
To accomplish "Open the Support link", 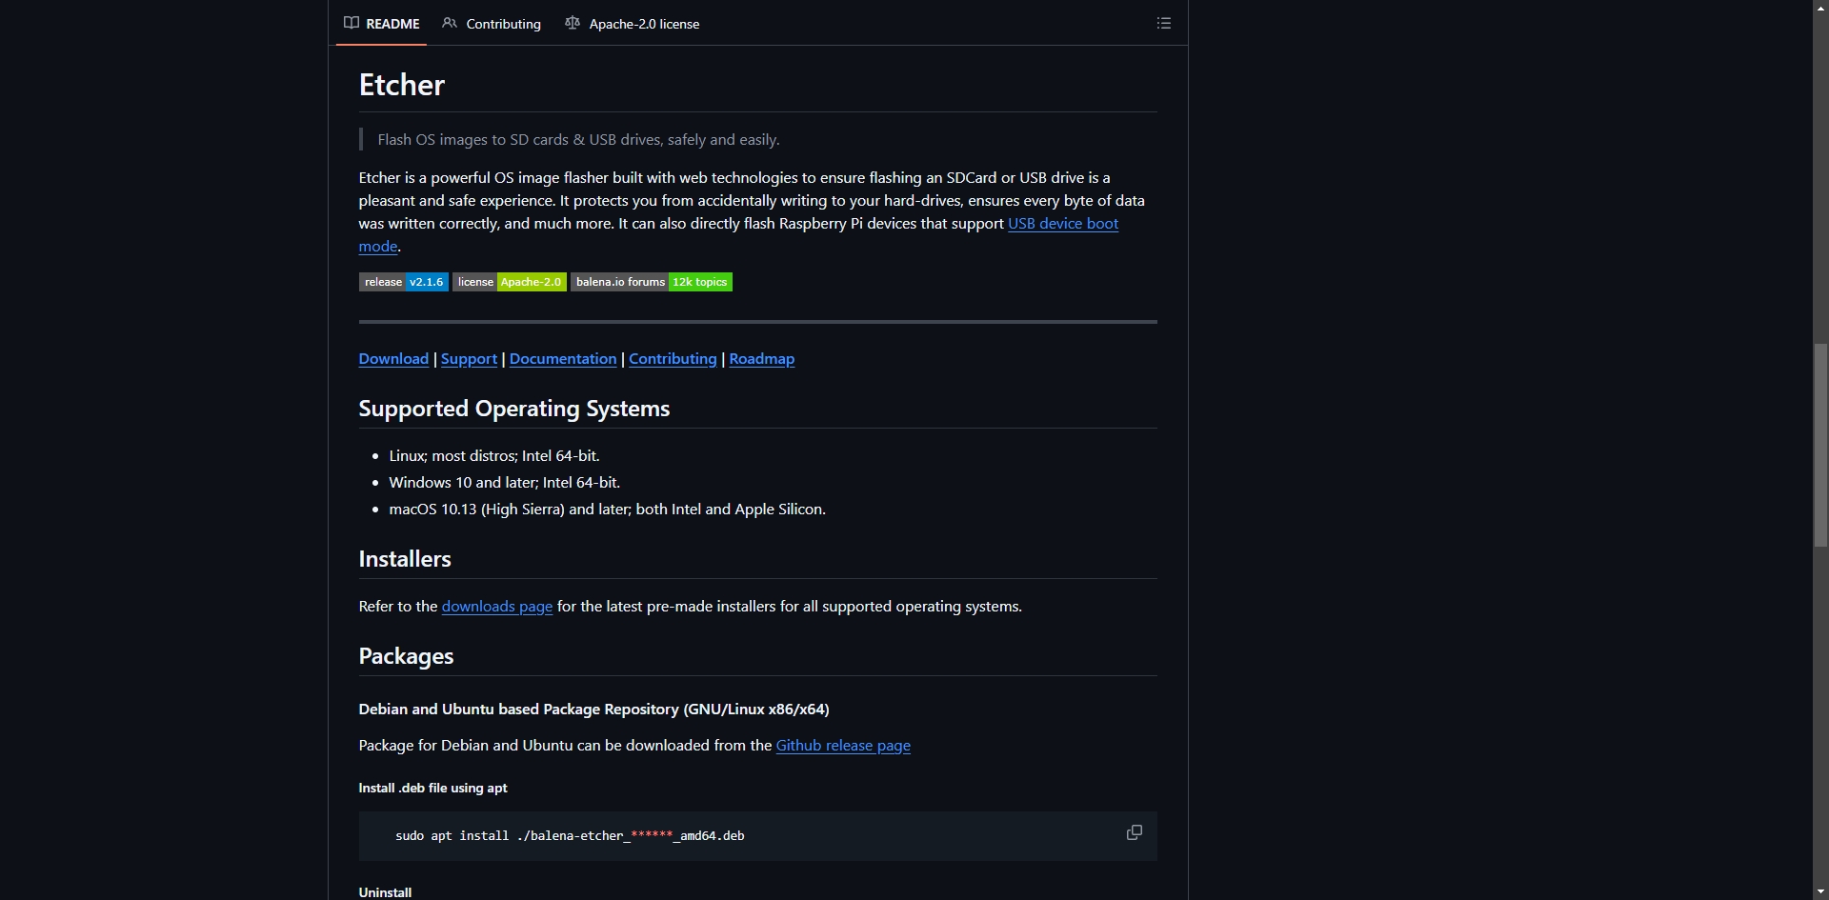I will 469,358.
